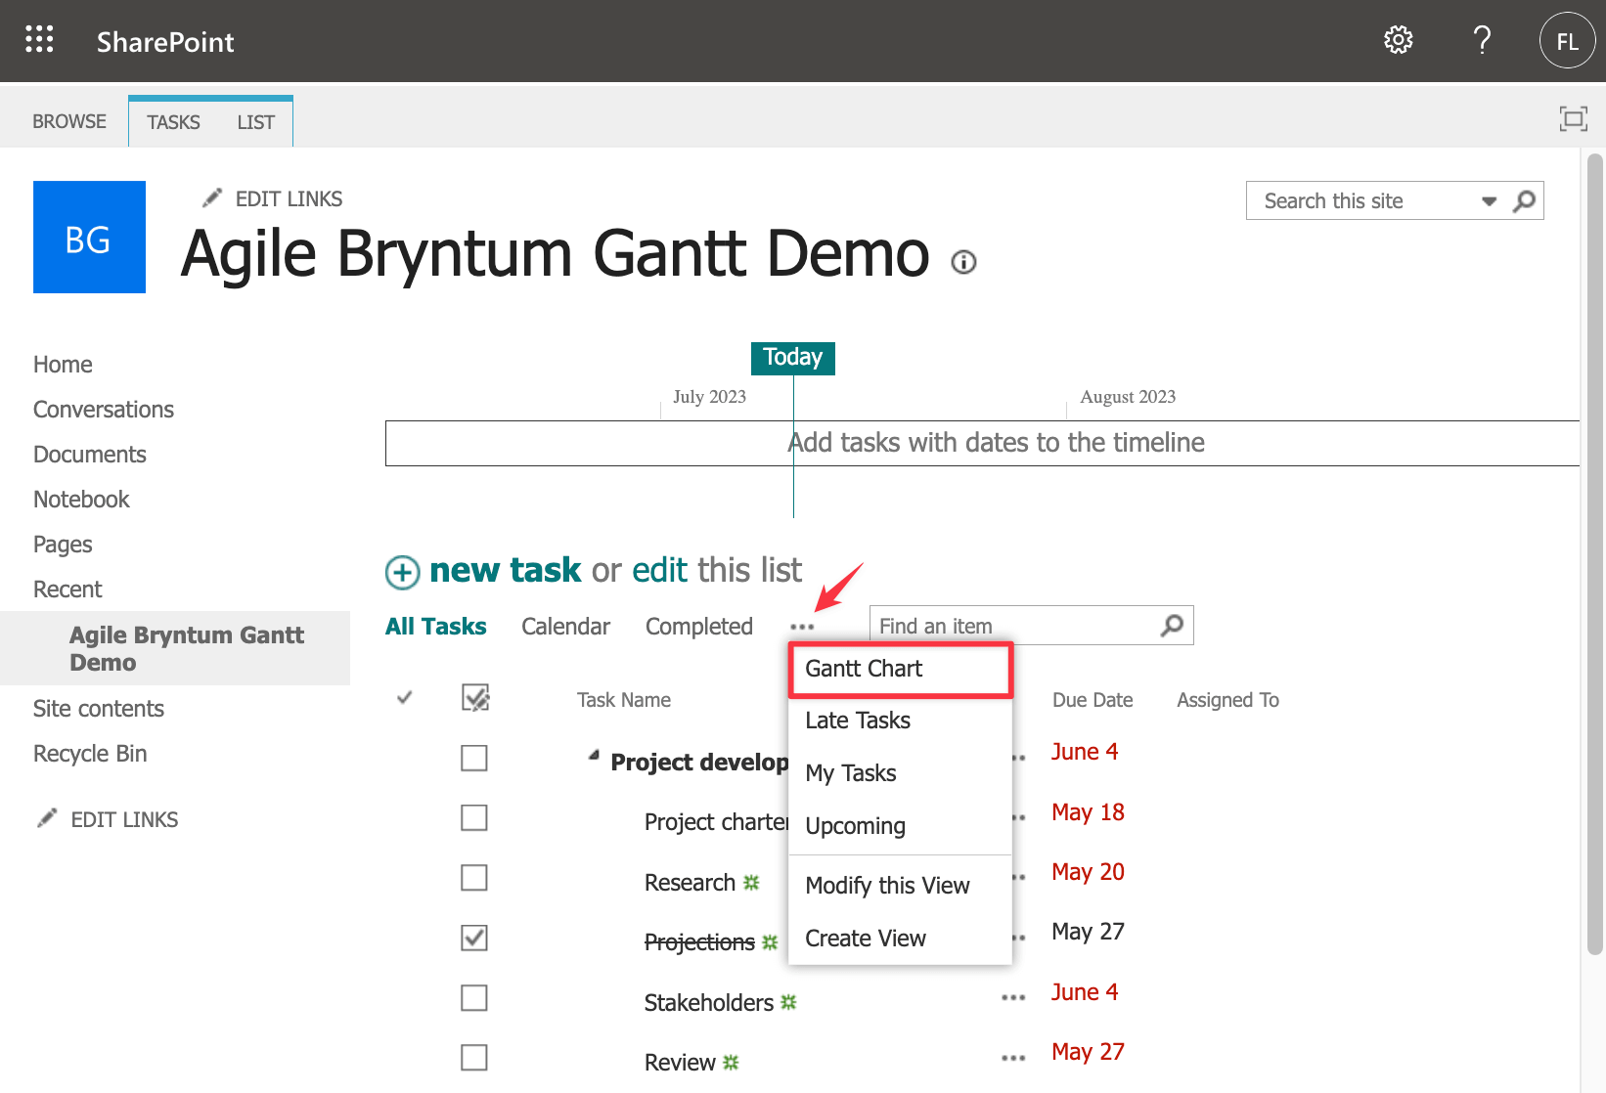Viewport: 1606px width, 1093px height.
Task: Click the Due Date column header
Action: pyautogui.click(x=1093, y=700)
